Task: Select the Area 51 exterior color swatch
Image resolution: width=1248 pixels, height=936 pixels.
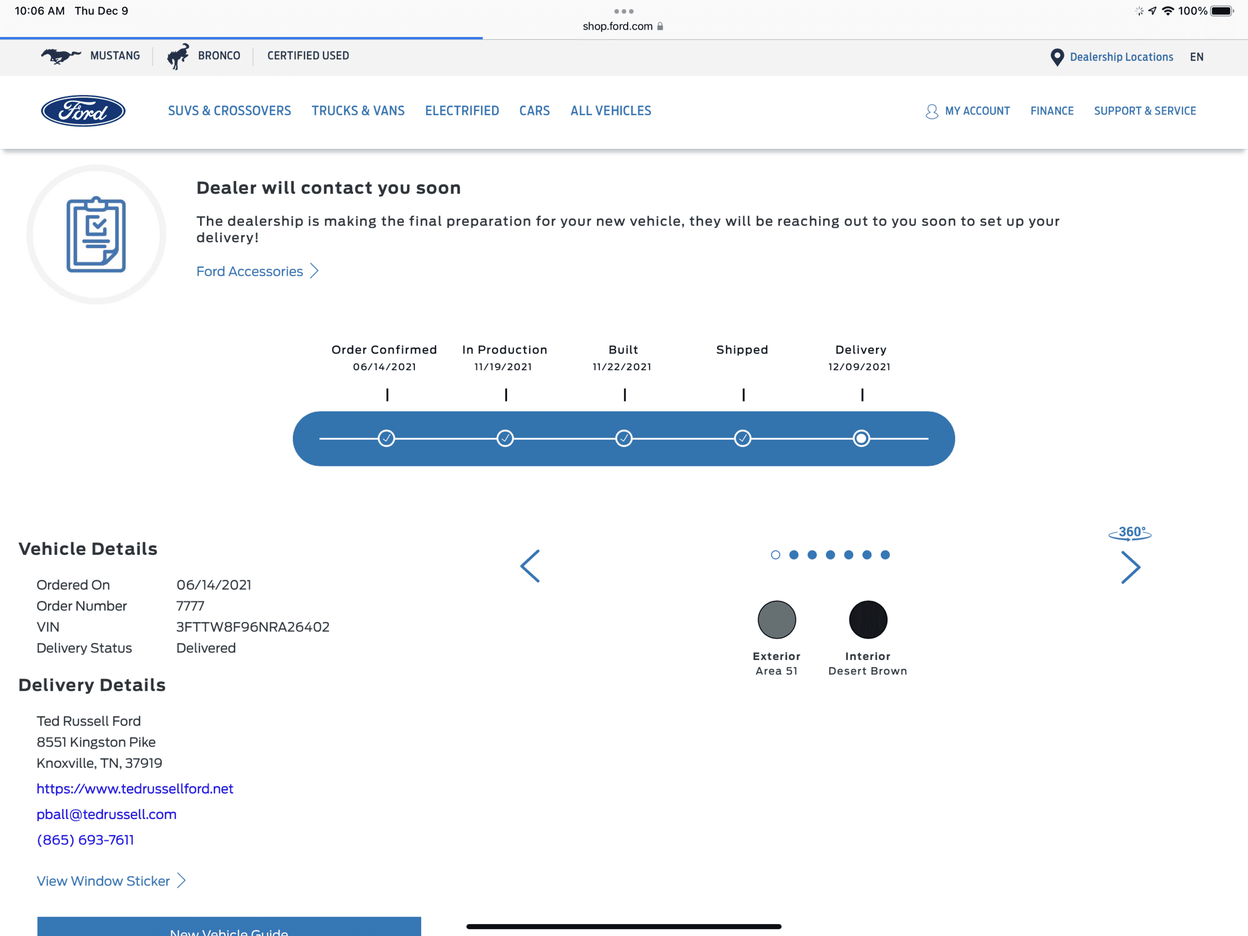Action: click(x=777, y=619)
